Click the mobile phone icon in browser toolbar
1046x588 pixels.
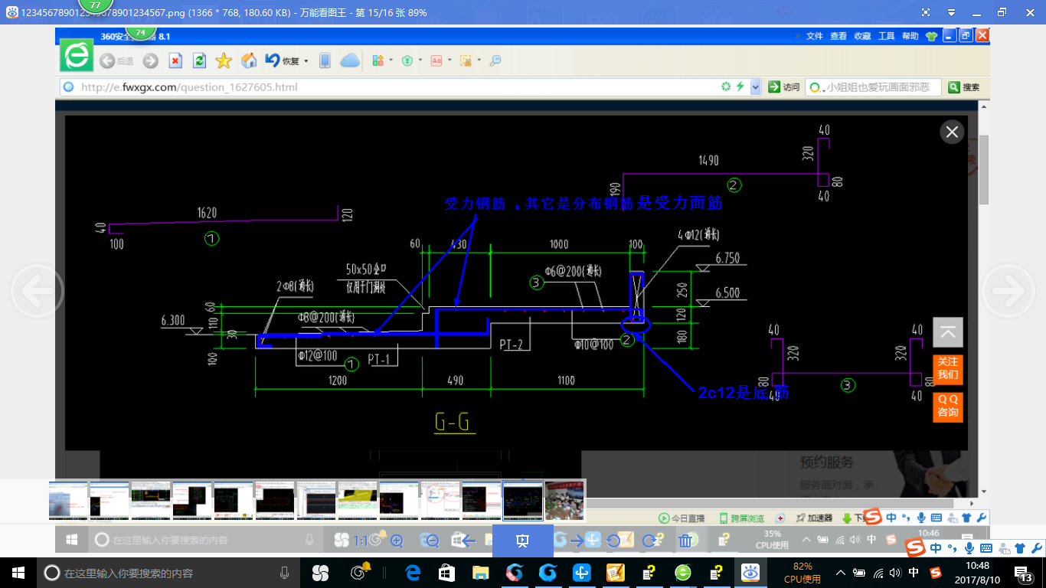[x=325, y=60]
